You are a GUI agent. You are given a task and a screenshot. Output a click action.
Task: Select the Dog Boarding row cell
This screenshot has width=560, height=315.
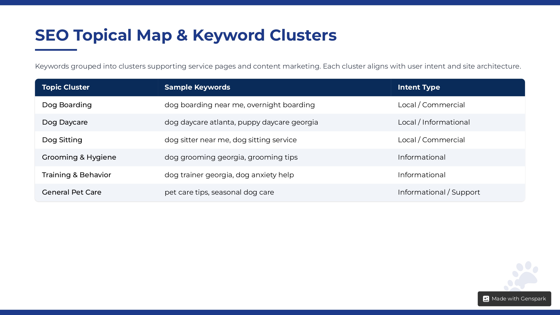67,105
